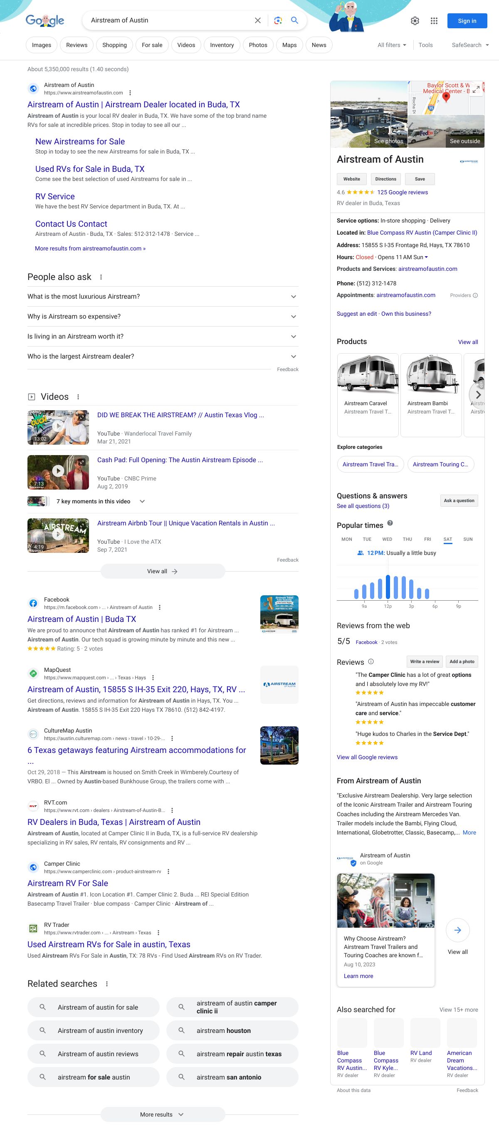
Task: Open the Google apps grid
Action: point(434,21)
